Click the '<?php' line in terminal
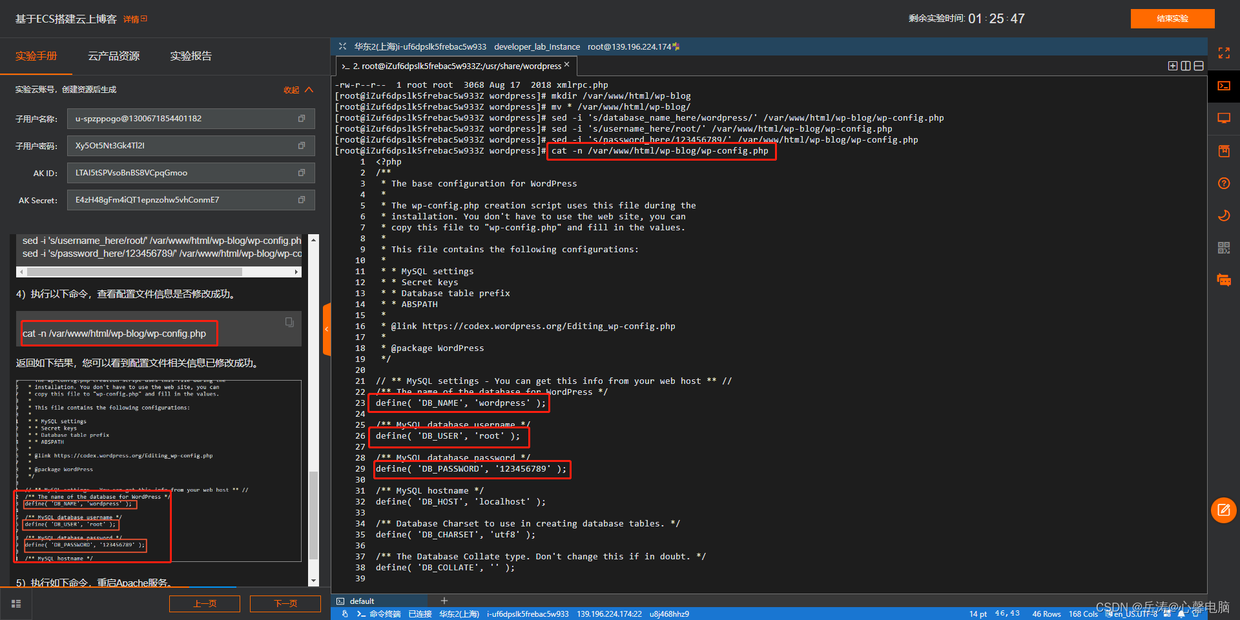 tap(388, 162)
